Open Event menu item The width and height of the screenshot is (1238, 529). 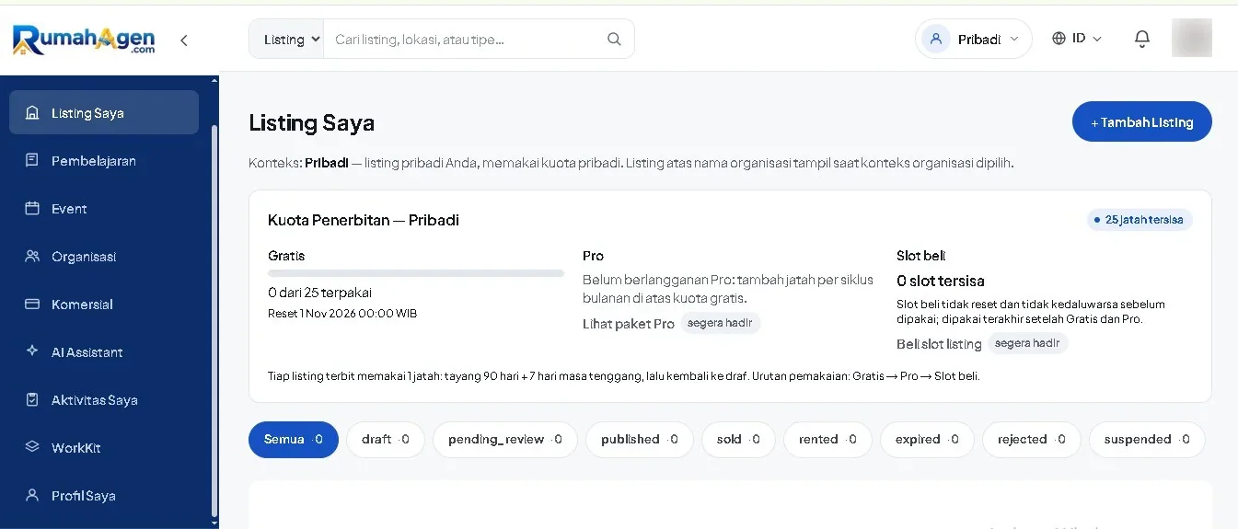pyautogui.click(x=104, y=208)
